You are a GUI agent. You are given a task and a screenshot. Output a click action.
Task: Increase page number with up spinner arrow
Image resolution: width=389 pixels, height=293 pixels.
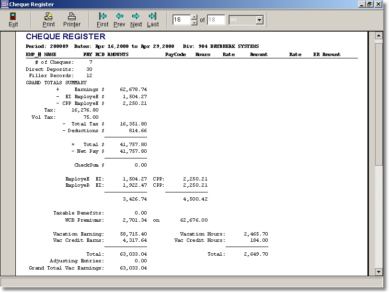194,18
